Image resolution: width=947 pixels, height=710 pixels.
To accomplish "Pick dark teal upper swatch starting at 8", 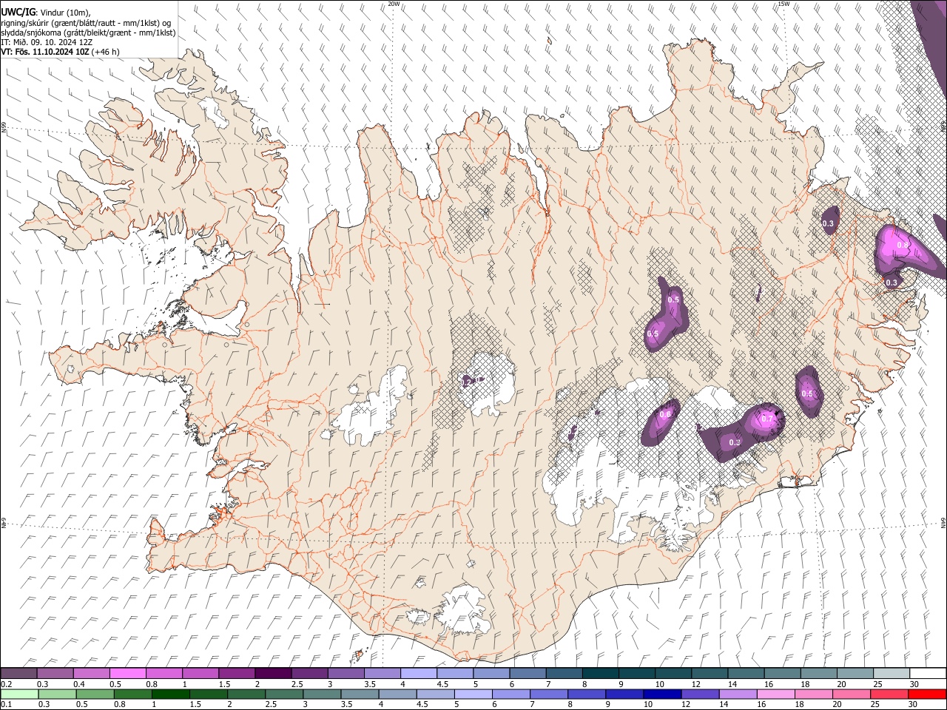I will click(600, 674).
